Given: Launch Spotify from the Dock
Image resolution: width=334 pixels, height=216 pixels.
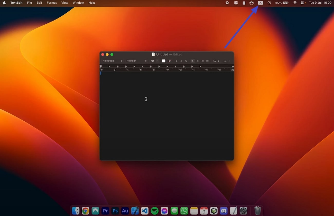Looking at the screenshot, I should [x=155, y=211].
